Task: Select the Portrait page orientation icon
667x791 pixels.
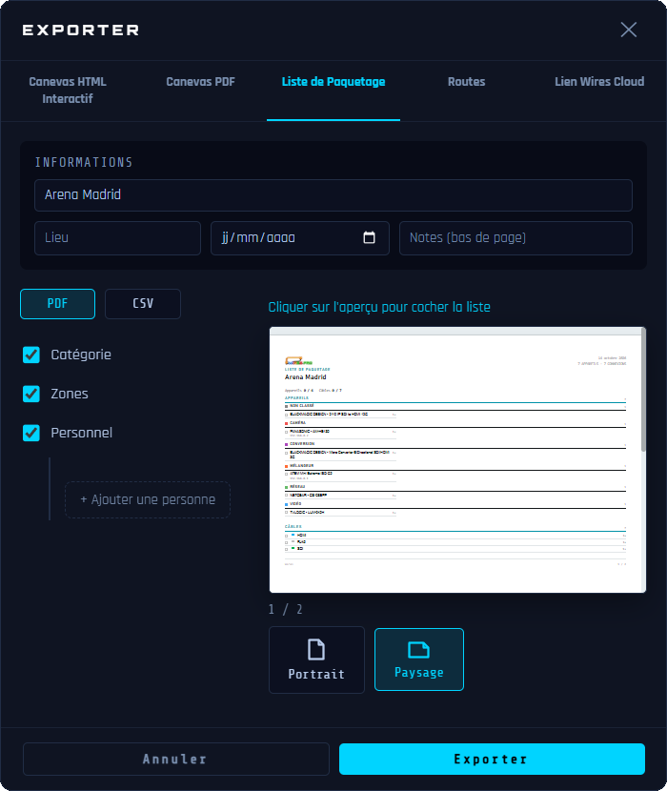Action: pyautogui.click(x=316, y=649)
